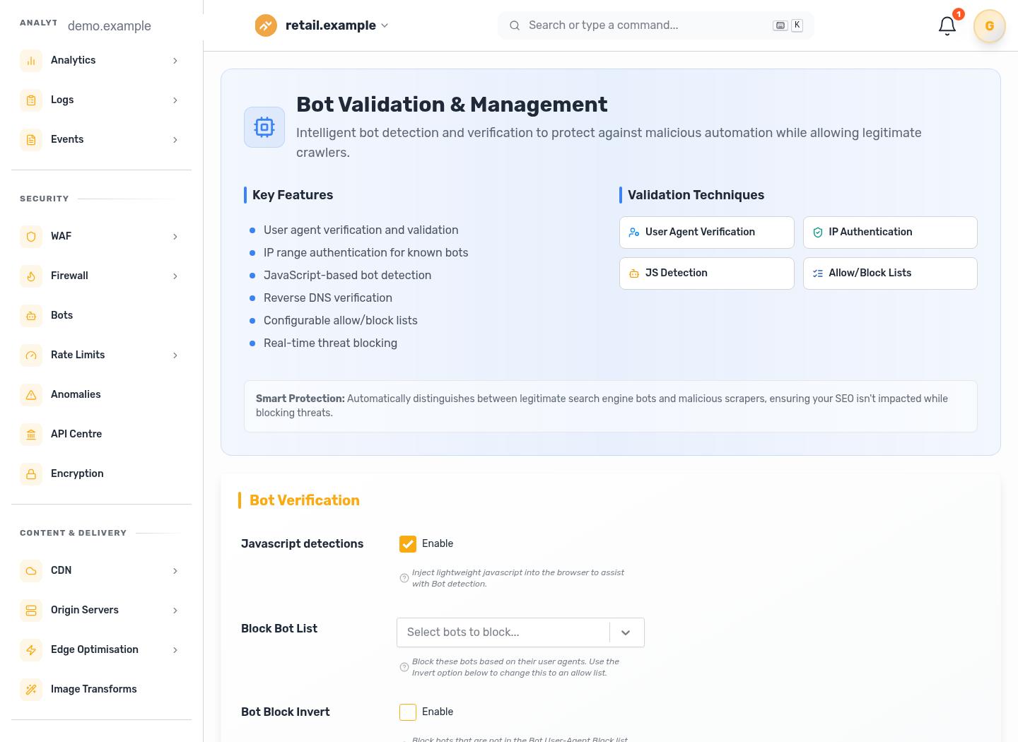
Task: Click the JS Detection button
Action: point(706,273)
